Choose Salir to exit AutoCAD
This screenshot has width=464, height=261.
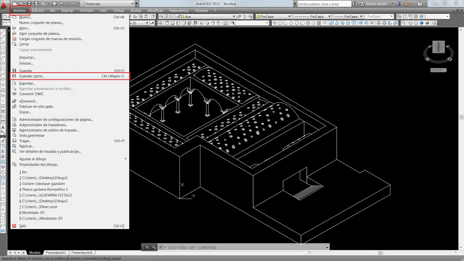coord(70,226)
